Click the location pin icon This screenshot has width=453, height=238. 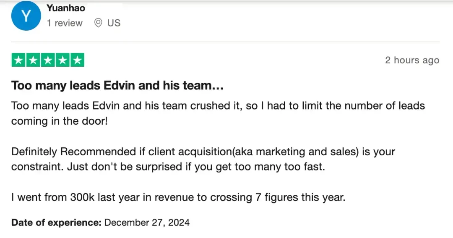pyautogui.click(x=98, y=23)
